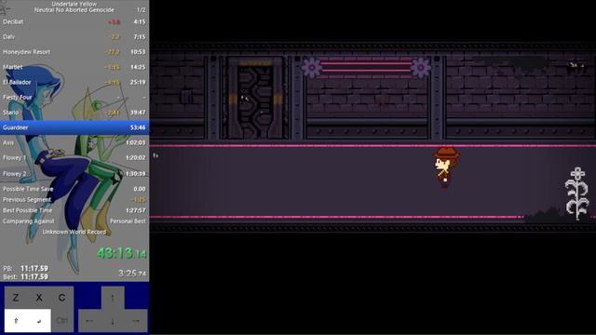The image size is (596, 335).
Task: Click the 10:53 Honeydew Resort split time
Action: tap(138, 52)
